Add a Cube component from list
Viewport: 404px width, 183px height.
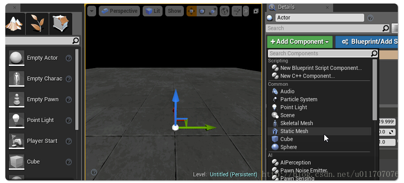click(x=287, y=139)
